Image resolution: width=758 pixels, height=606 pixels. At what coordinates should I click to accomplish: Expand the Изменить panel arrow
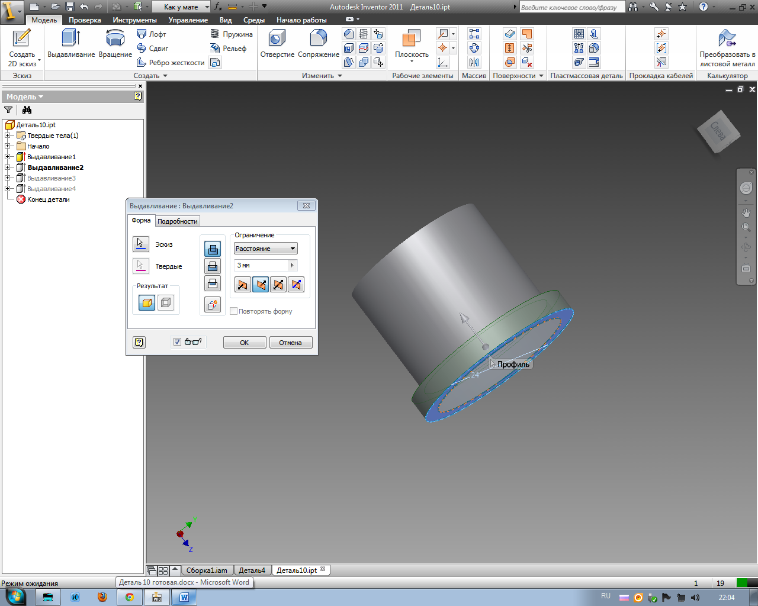point(340,76)
